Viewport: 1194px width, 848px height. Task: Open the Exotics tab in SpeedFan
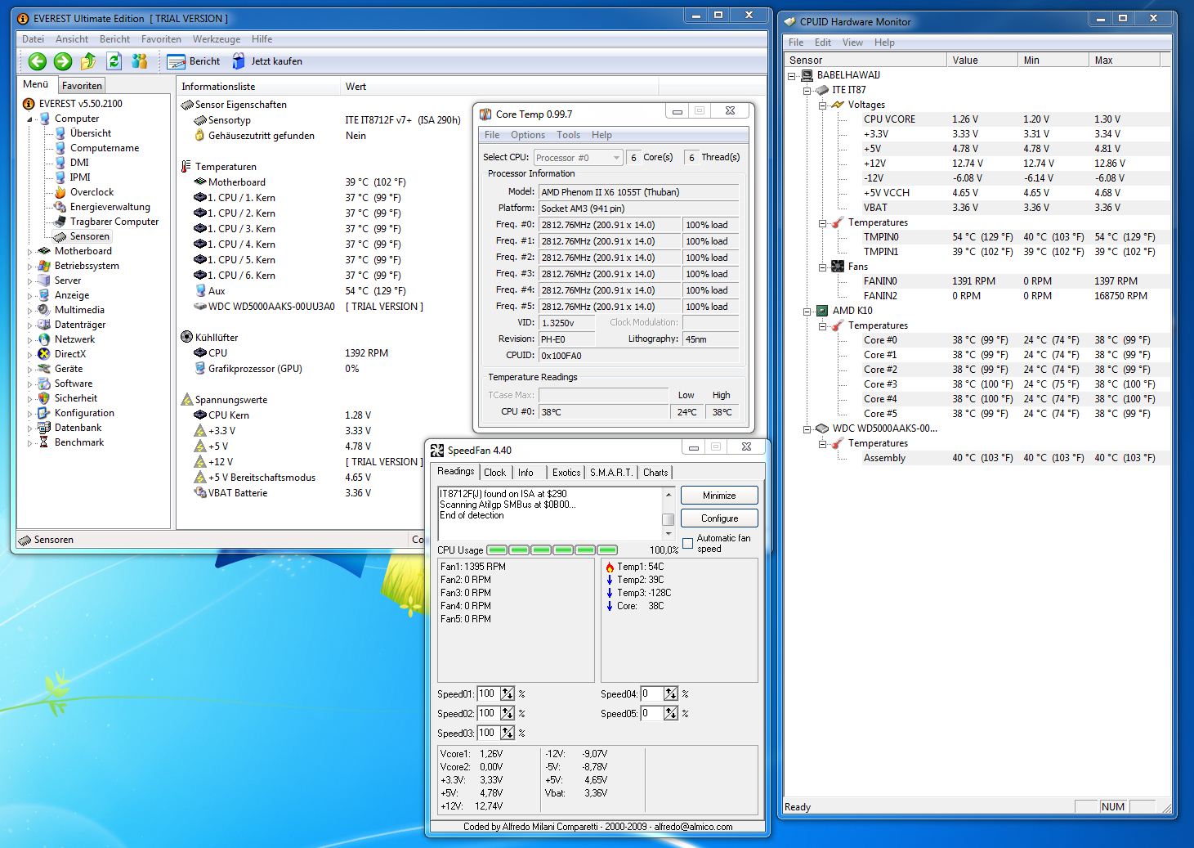point(566,473)
